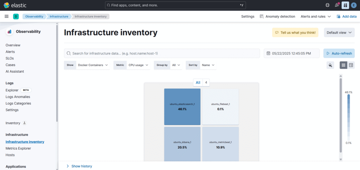Click the global Find apps search field
This screenshot has width=360, height=170.
click(x=175, y=5)
